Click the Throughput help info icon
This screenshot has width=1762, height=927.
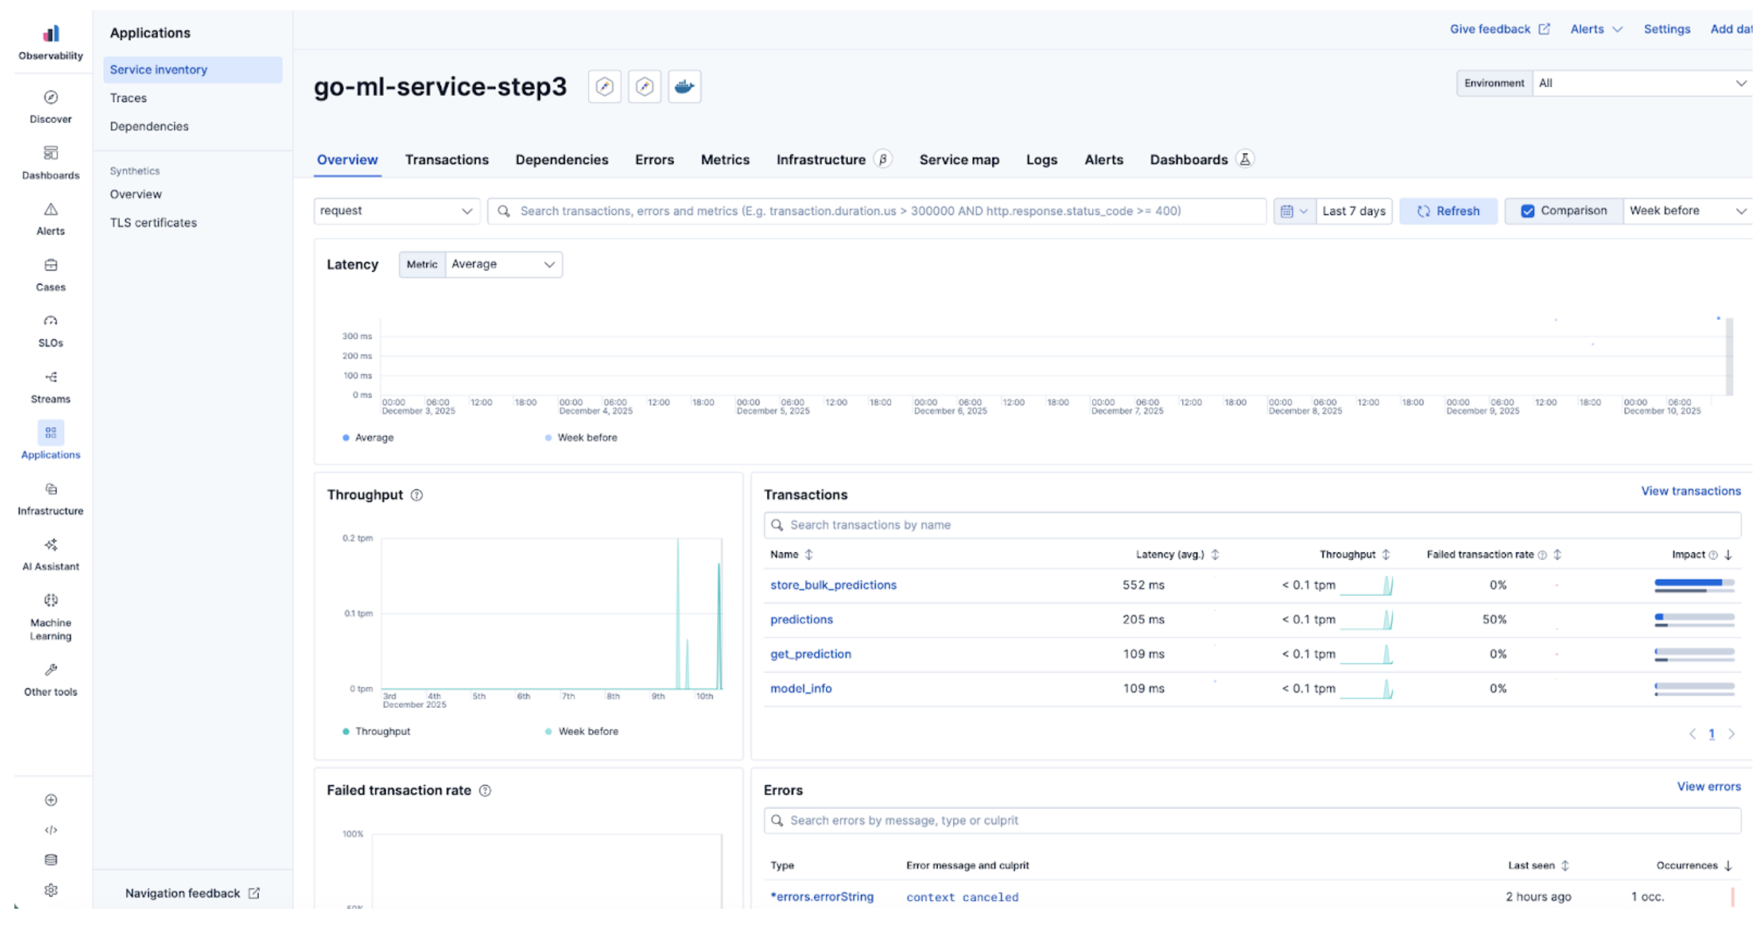[416, 495]
